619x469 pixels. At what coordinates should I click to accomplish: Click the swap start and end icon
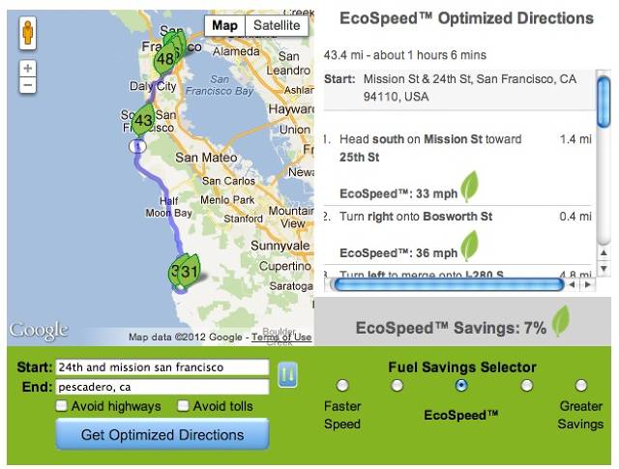click(287, 374)
